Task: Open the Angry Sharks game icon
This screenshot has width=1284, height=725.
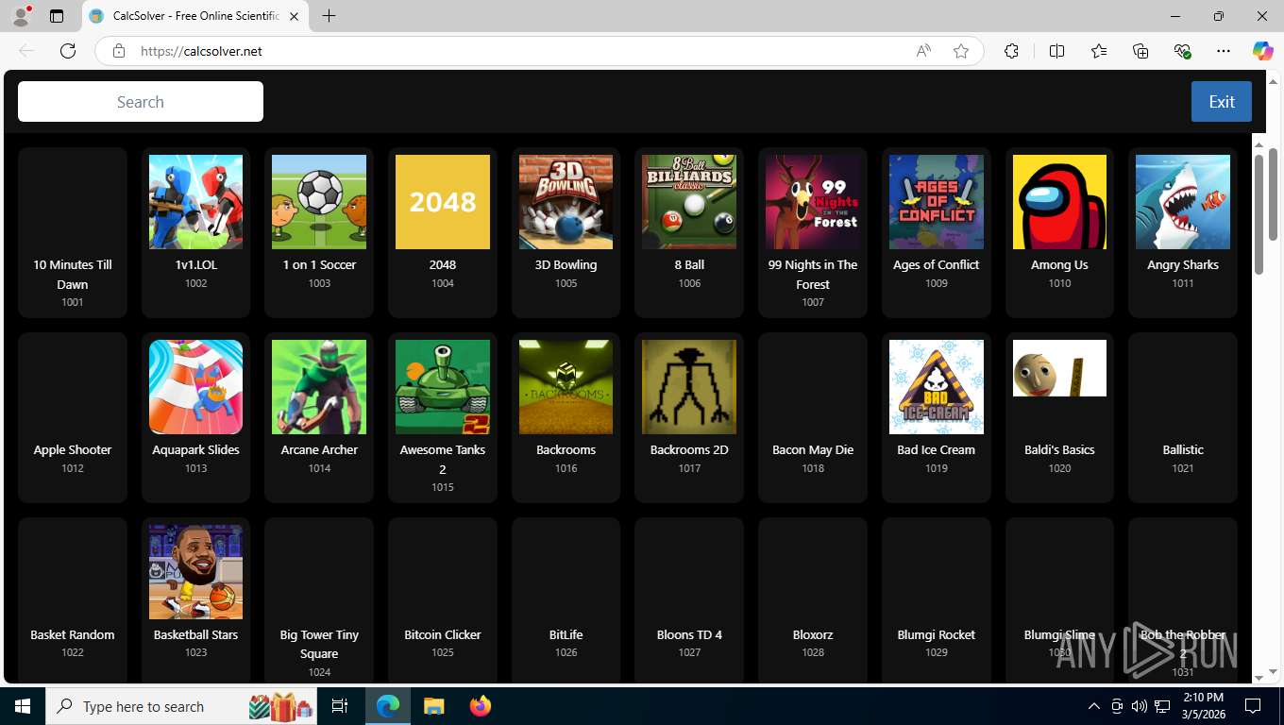Action: [1183, 202]
